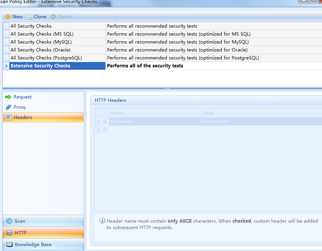
Task: Expand the Extensive Security Checks row arrow
Action: 6,66
